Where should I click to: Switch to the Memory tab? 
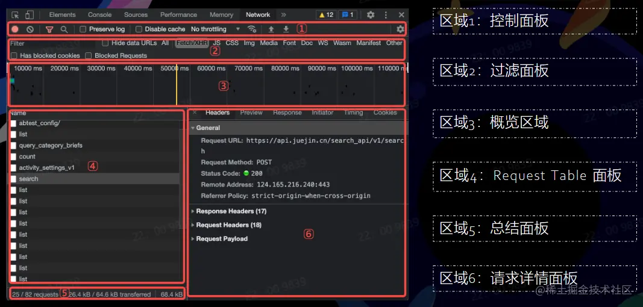221,15
